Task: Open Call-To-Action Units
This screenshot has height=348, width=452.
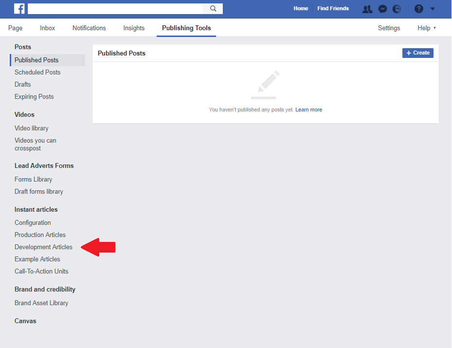Action: coord(41,271)
